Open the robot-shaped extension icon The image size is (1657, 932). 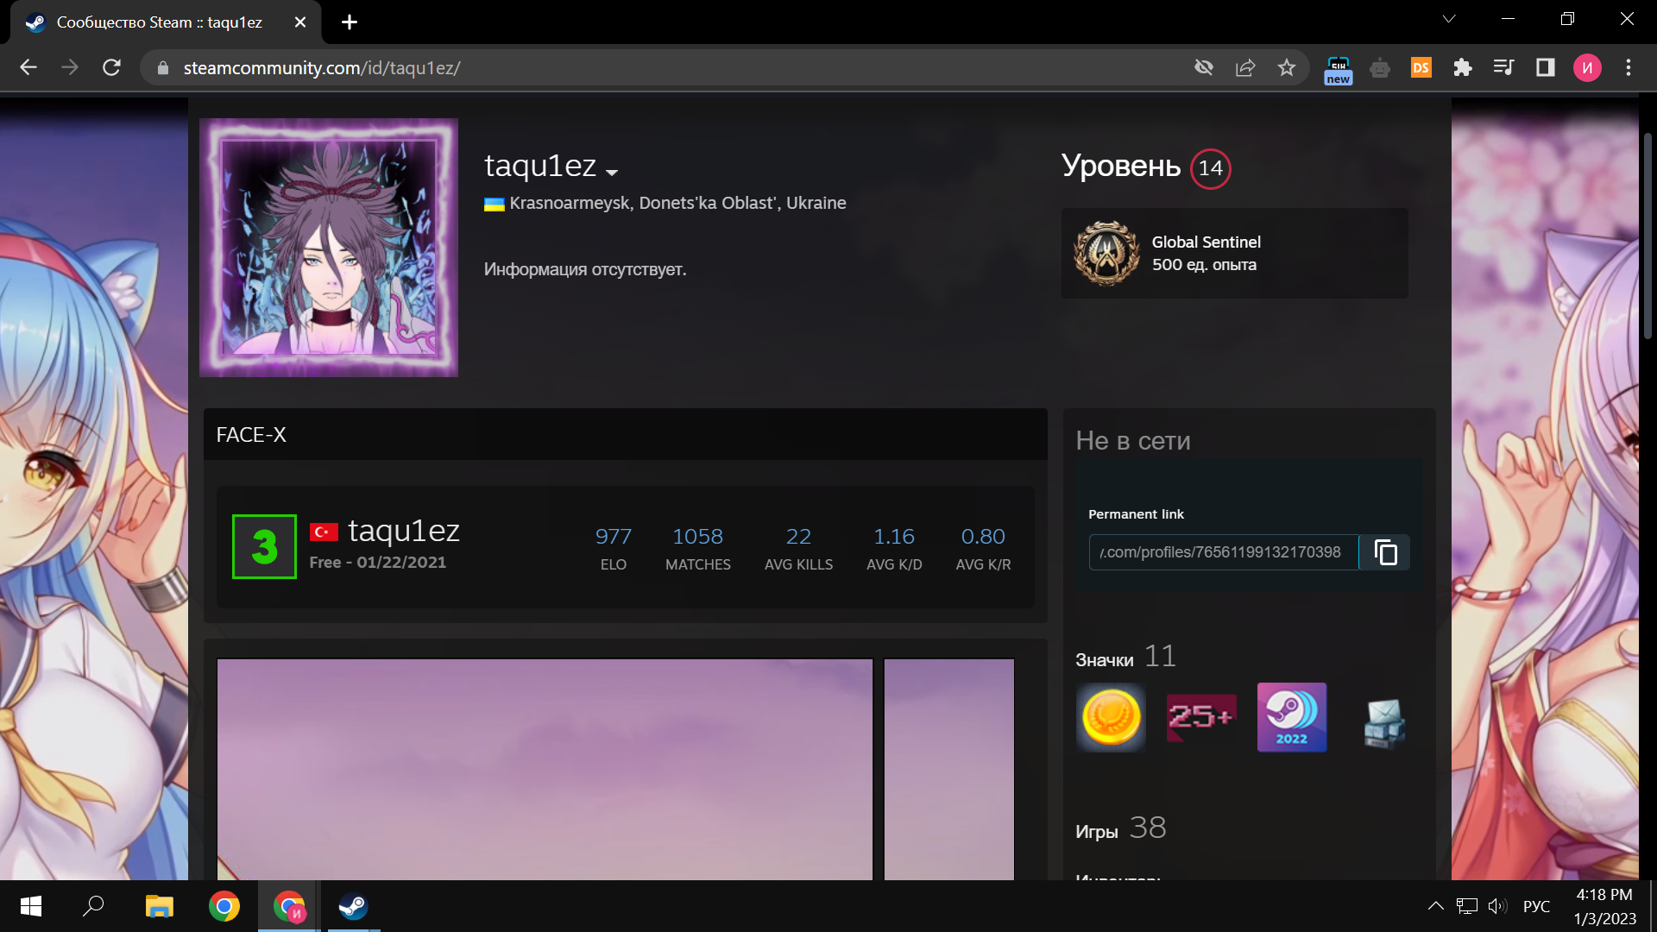[1380, 67]
